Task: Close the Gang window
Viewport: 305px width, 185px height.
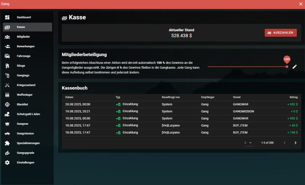Action: [x=301, y=4]
